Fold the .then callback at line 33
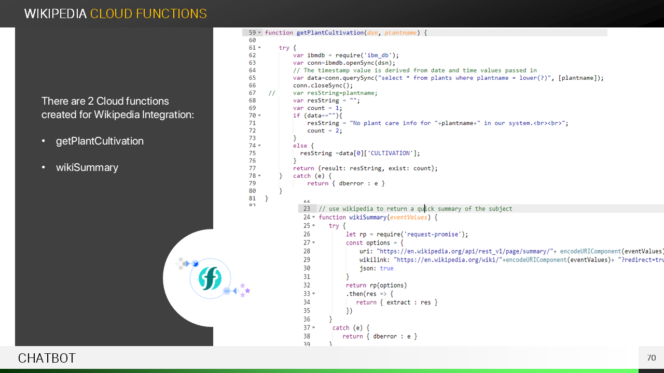664x373 pixels. pos(314,294)
